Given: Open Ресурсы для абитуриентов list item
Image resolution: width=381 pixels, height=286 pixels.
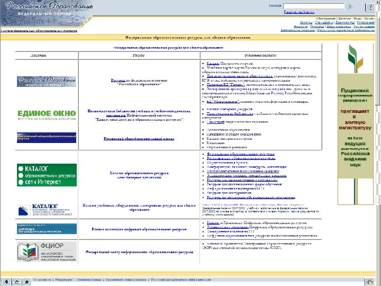Looking at the screenshot, I should (x=229, y=193).
